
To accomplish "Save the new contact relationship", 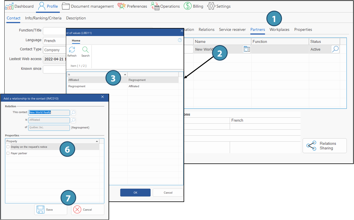I will pos(51,209).
